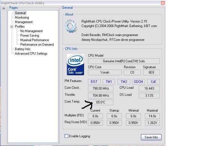Click the Intel Core Solo logo
The image size is (203, 146).
coord(76,65)
